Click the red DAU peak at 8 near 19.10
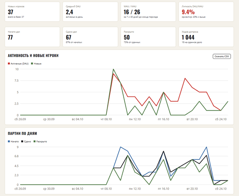The width and height of the screenshot is (239, 196). coord(185,78)
